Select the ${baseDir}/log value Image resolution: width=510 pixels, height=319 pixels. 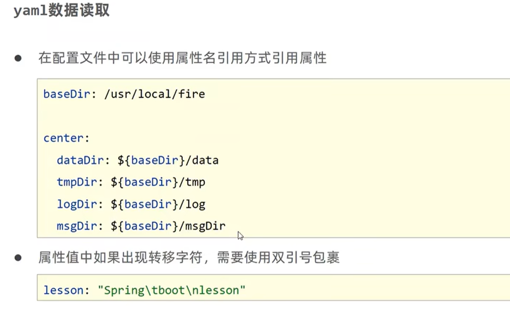pos(158,205)
